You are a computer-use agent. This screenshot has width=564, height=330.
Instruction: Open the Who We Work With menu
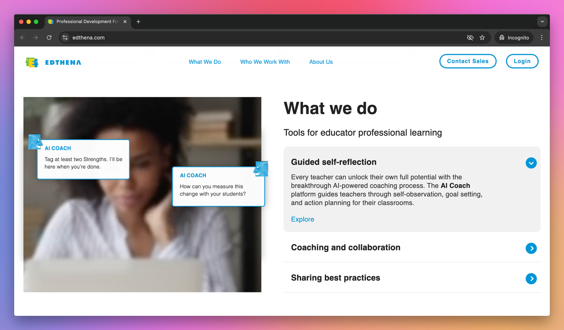265,62
